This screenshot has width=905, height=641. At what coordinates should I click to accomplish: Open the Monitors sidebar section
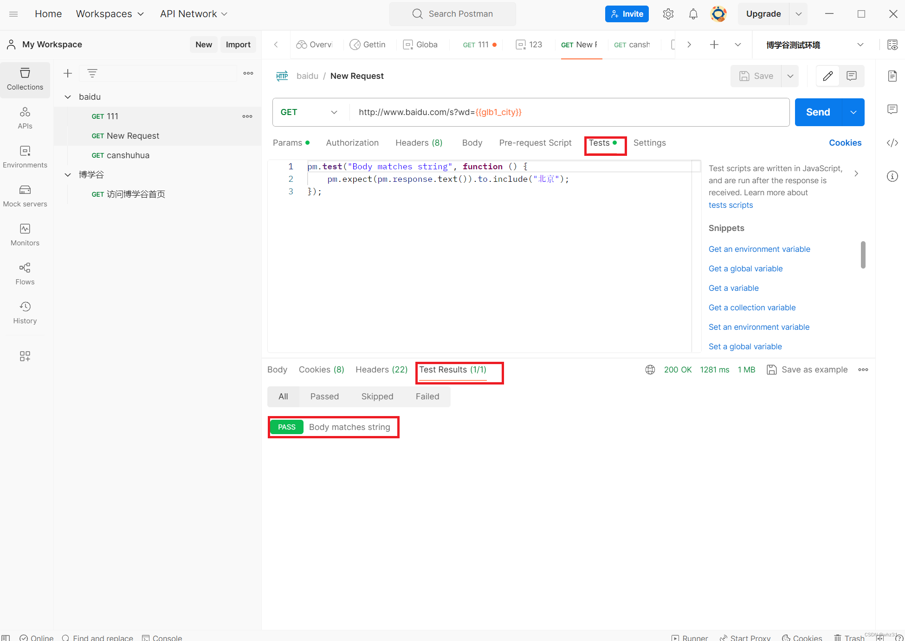25,235
